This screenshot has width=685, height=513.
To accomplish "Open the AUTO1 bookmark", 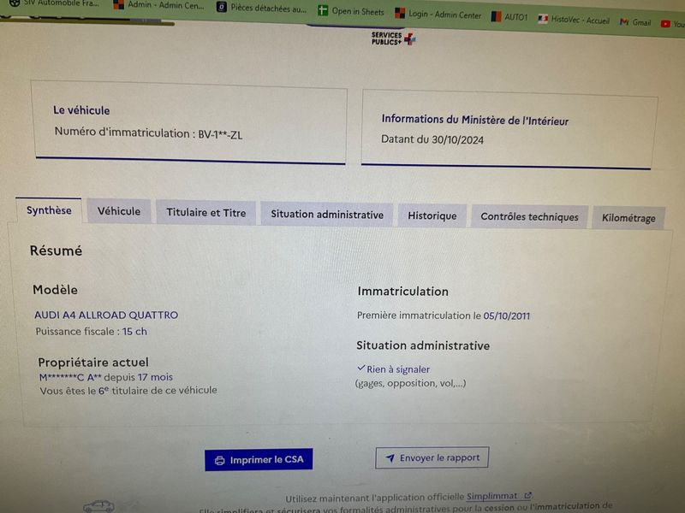I will coord(509,17).
